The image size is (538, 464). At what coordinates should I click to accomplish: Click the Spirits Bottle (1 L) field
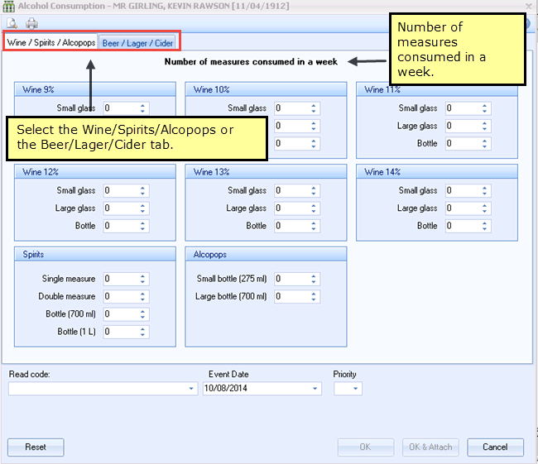tap(119, 332)
